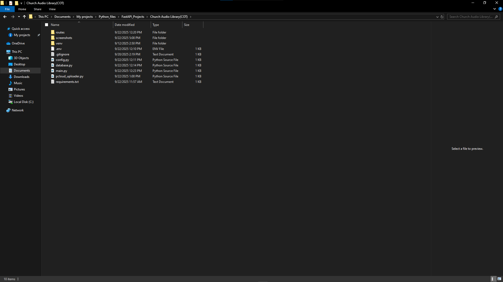Click New folder icon in title bar toolbar
This screenshot has width=503, height=282.
(17, 3)
